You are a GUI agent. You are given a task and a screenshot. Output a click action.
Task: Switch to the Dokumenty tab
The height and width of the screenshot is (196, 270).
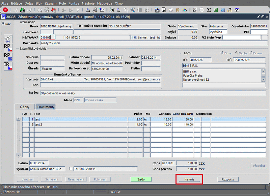46,107
